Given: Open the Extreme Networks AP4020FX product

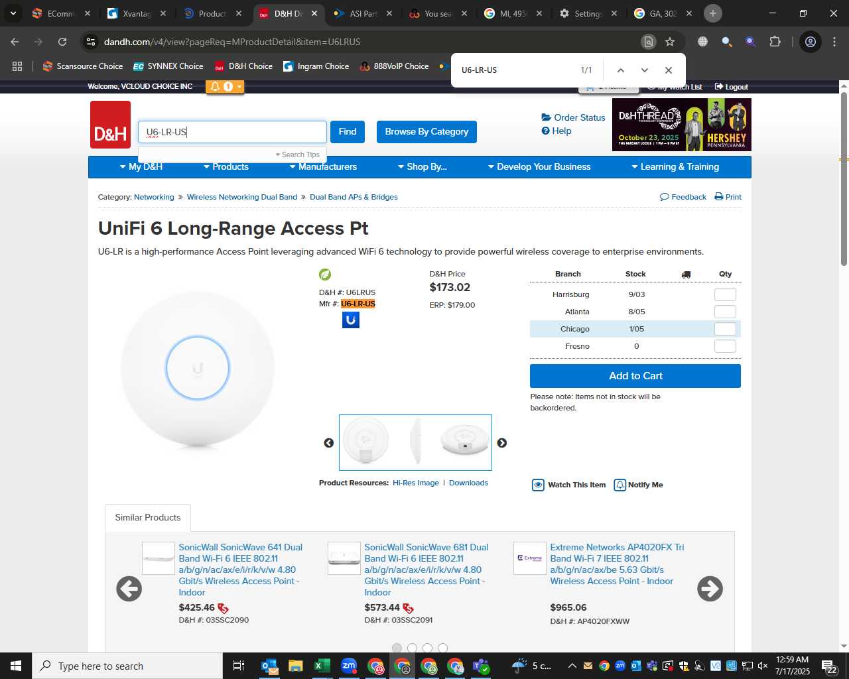Looking at the screenshot, I should click(617, 564).
